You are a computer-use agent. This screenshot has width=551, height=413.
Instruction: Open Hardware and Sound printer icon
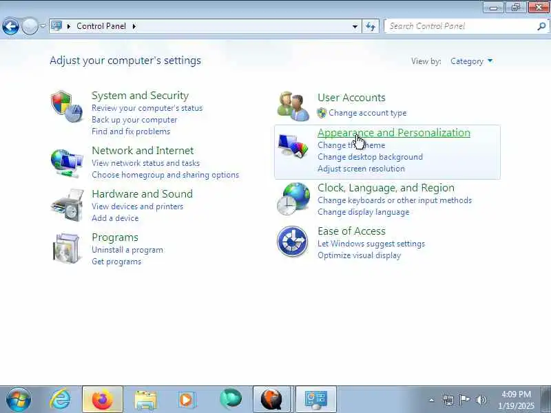tap(67, 205)
